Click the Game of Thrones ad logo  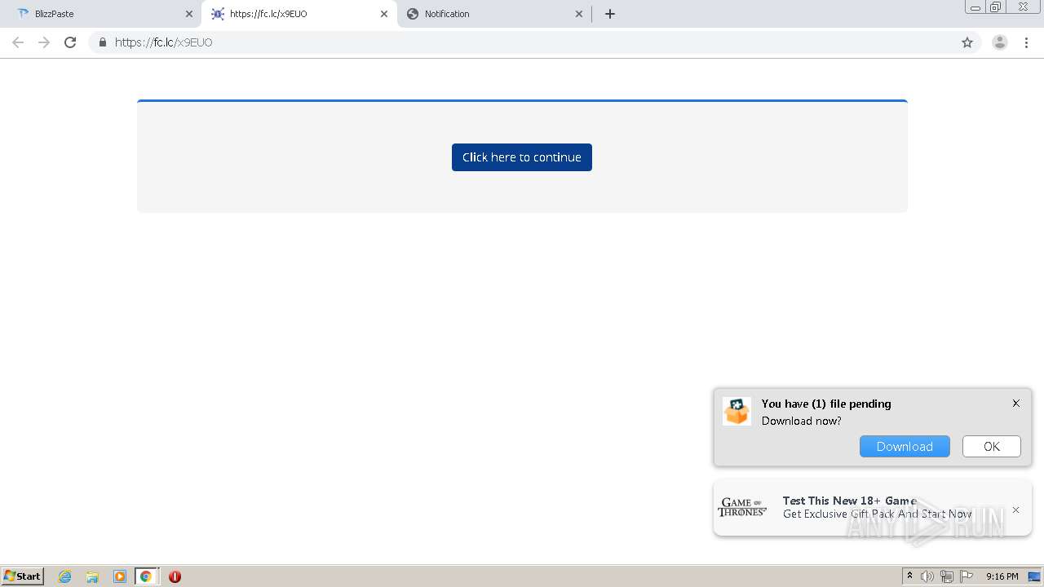pos(742,507)
